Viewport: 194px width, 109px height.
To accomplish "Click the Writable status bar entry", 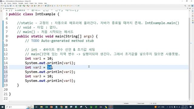I will pos(126,103).
